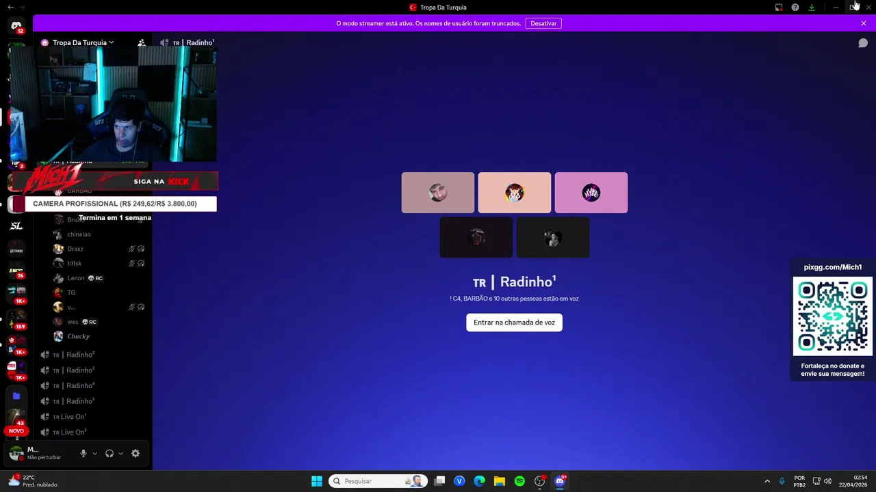Open the Windows Start menu

[317, 481]
